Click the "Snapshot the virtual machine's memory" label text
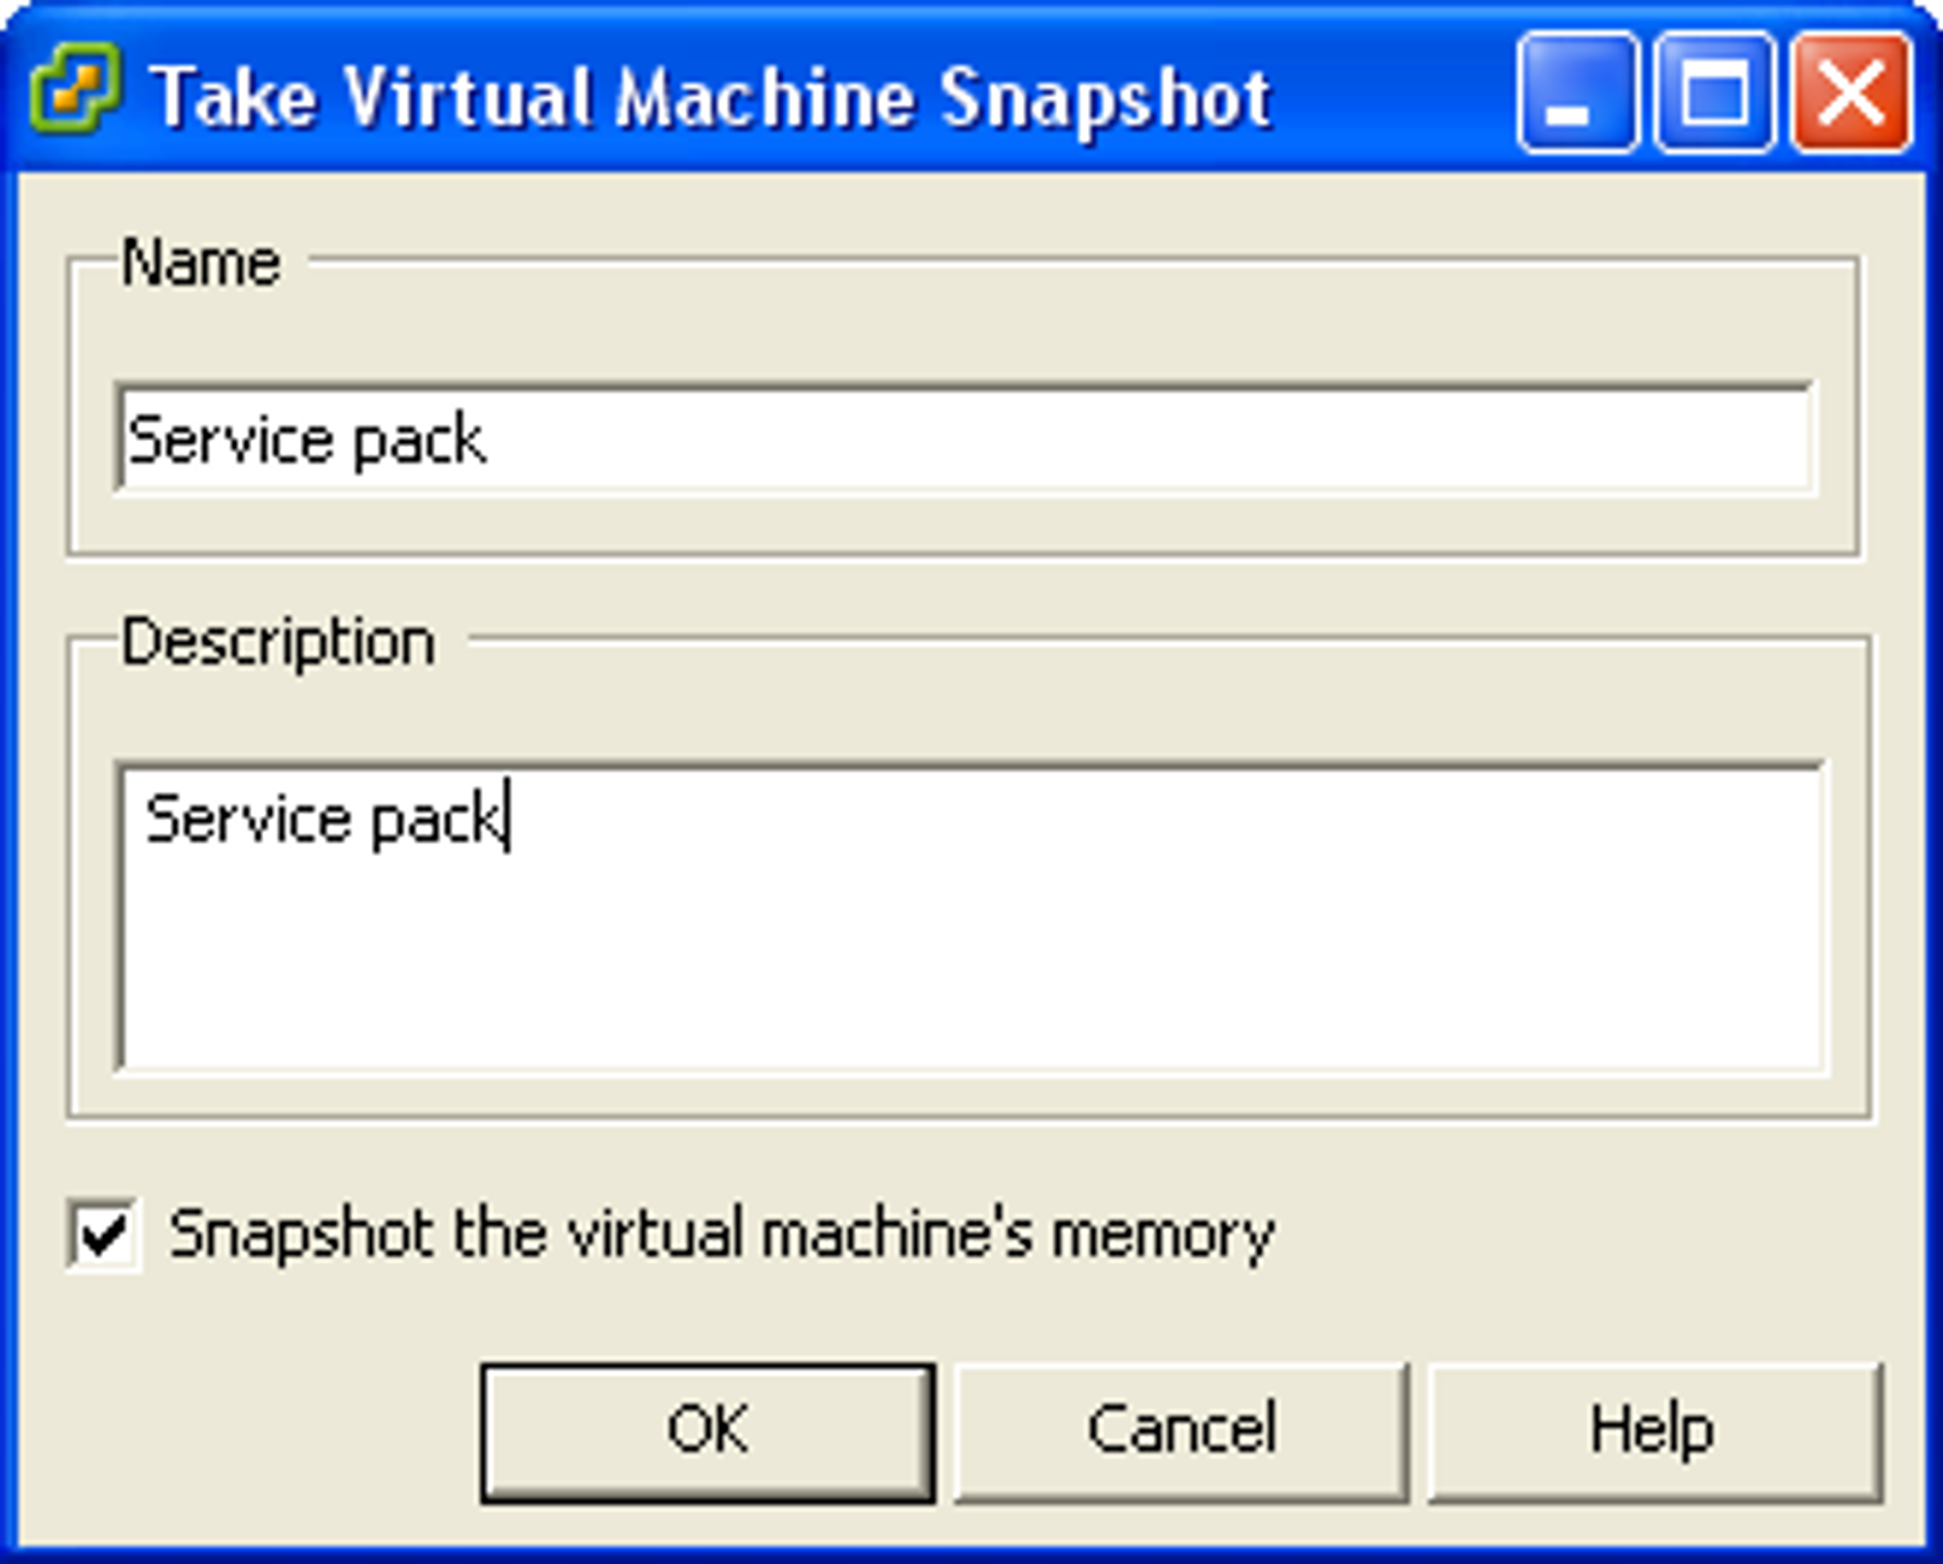The image size is (1943, 1564). tap(722, 1235)
